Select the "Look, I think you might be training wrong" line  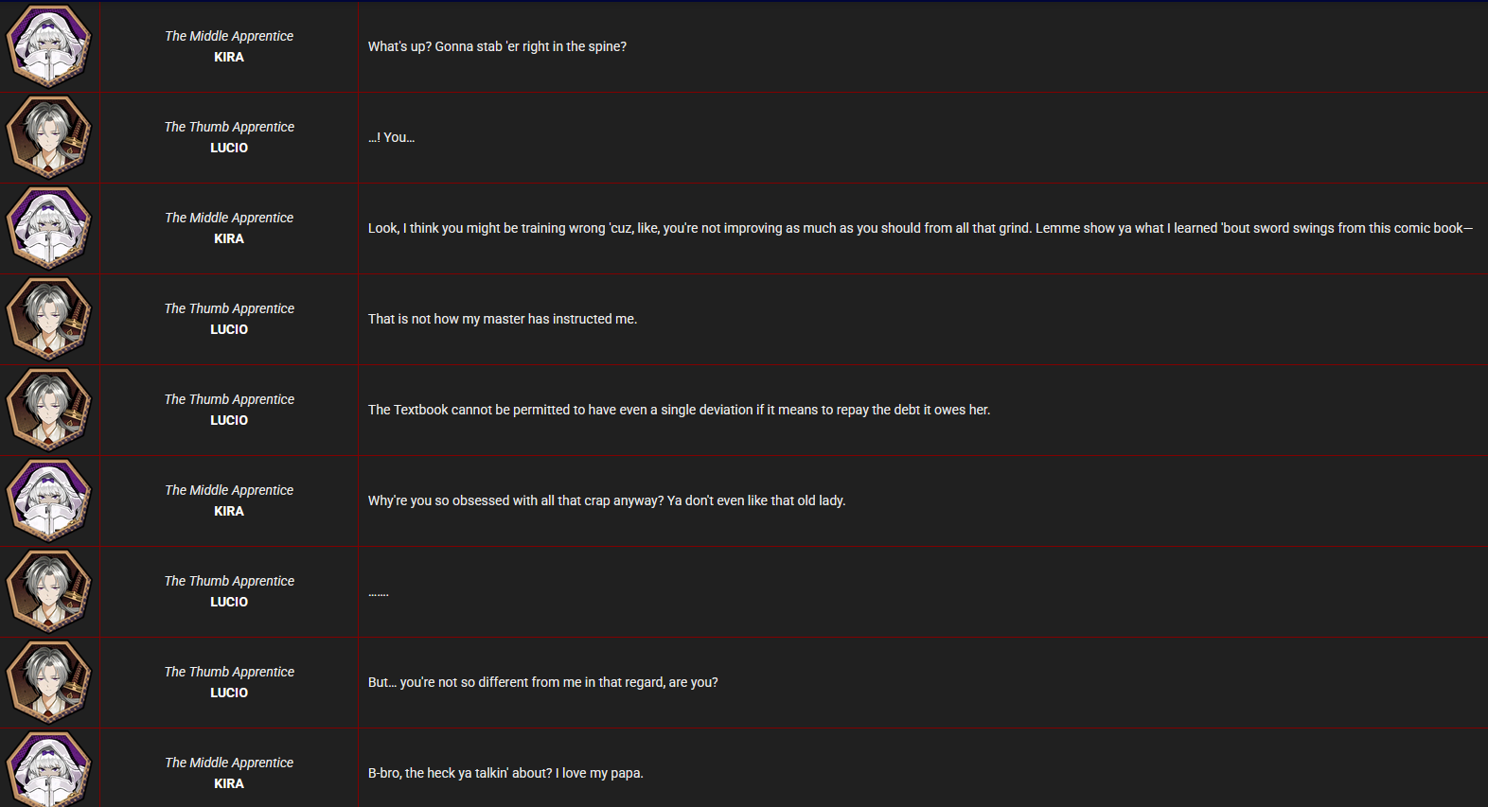click(x=920, y=228)
